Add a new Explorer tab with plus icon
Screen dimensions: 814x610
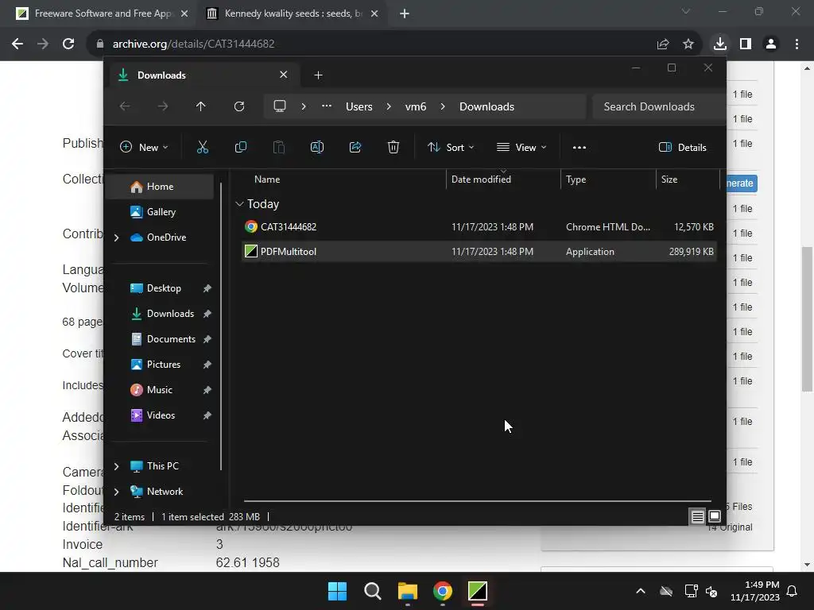coord(318,75)
